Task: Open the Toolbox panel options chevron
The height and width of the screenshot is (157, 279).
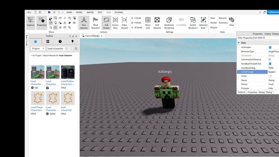Action: pos(70,36)
